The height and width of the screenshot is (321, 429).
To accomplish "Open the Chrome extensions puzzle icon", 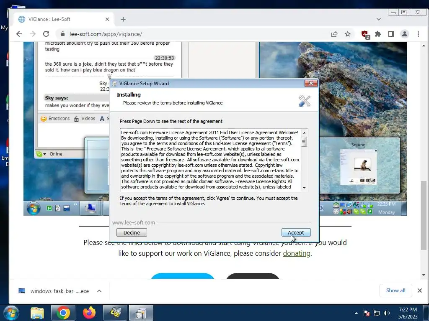I will pyautogui.click(x=378, y=34).
